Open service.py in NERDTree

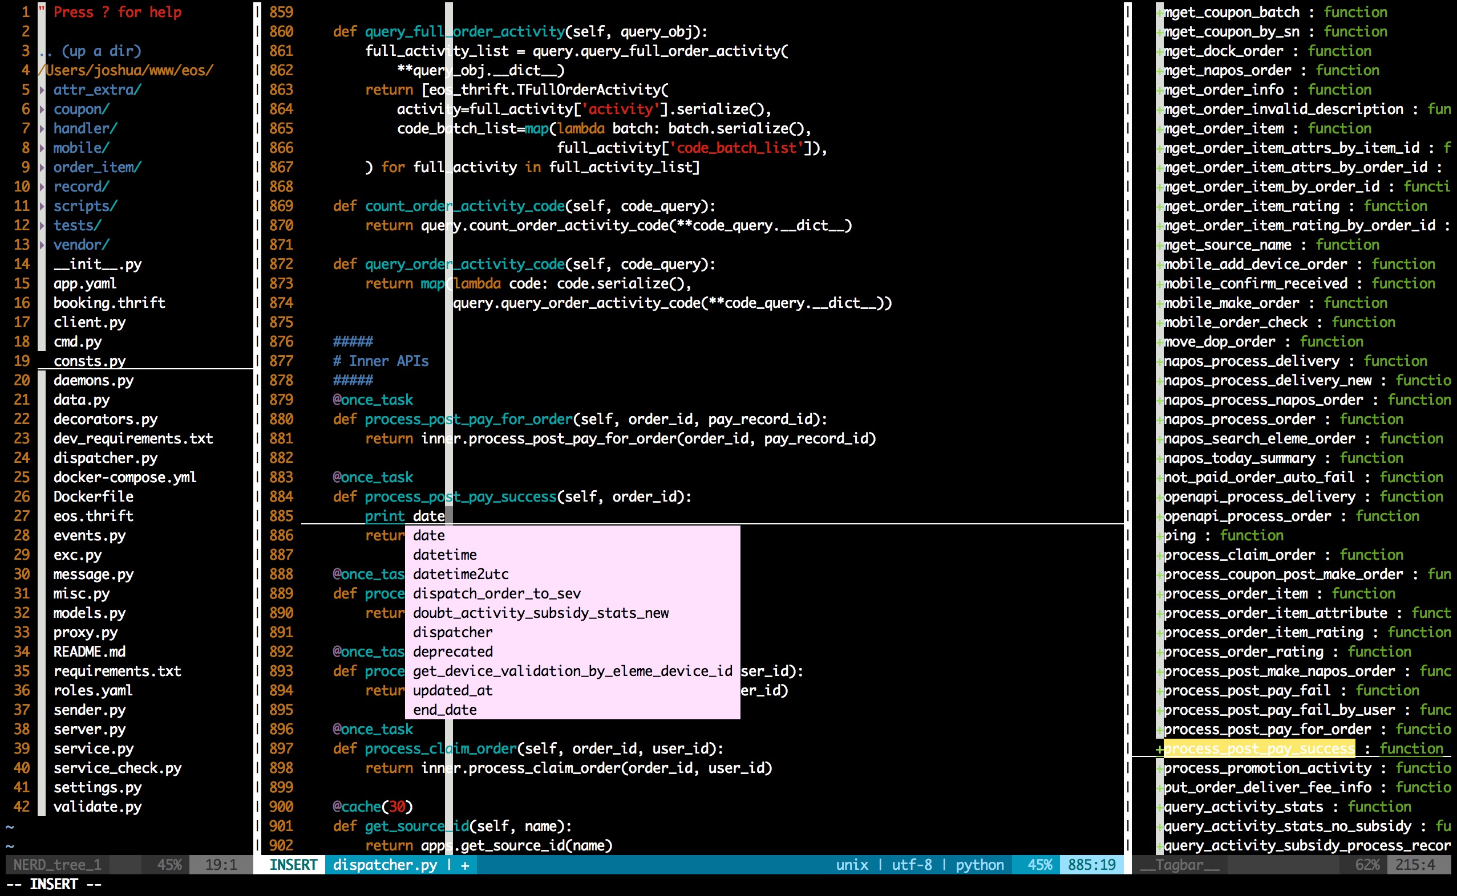(93, 749)
